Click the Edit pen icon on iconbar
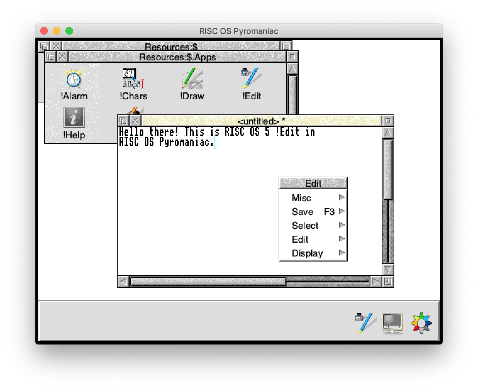 (x=365, y=322)
